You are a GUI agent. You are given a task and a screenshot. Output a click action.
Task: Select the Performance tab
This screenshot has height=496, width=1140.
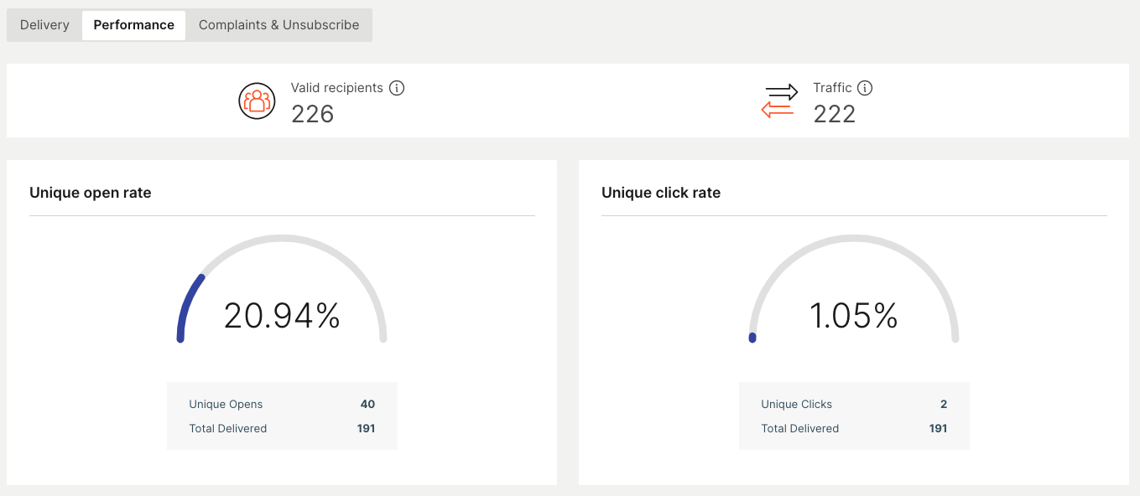(133, 25)
